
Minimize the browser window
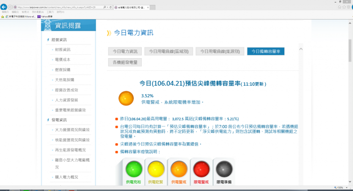coord(335,2)
